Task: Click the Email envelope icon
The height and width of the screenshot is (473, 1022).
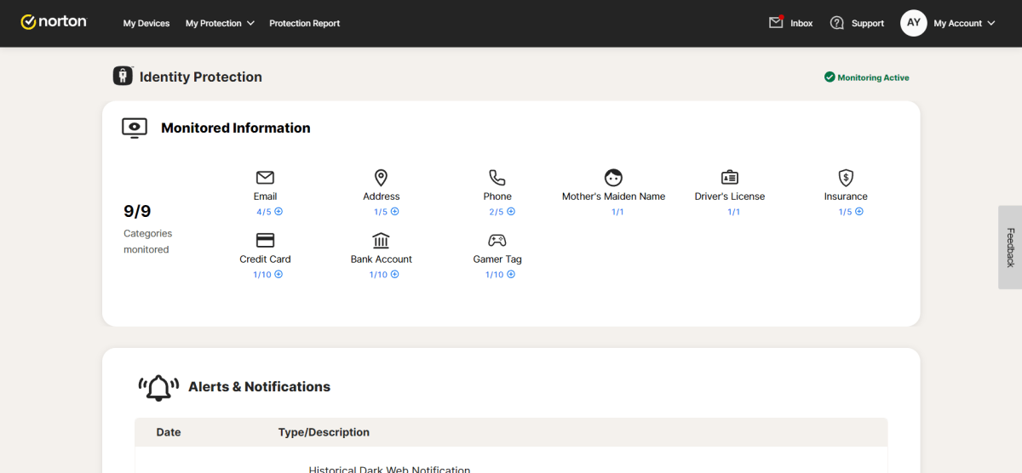Action: coord(265,177)
